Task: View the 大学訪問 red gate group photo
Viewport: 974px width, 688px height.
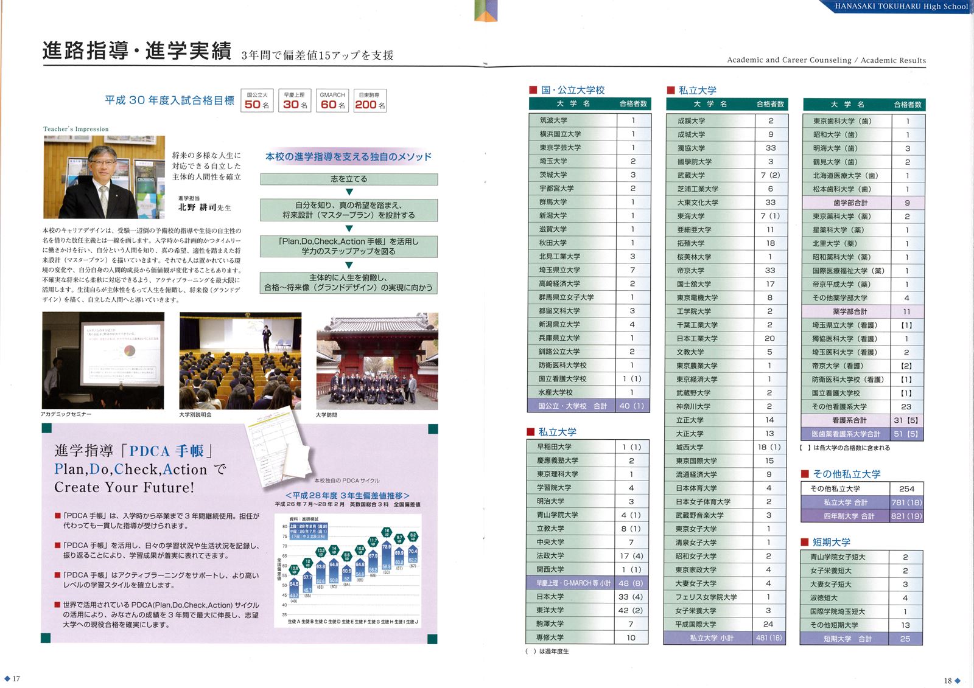Action: (x=377, y=361)
